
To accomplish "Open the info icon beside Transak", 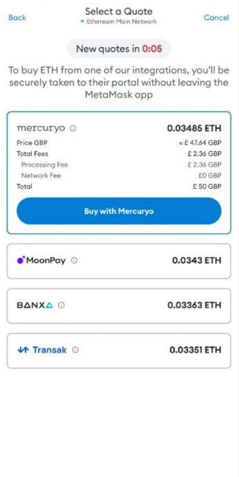I will pyautogui.click(x=76, y=350).
